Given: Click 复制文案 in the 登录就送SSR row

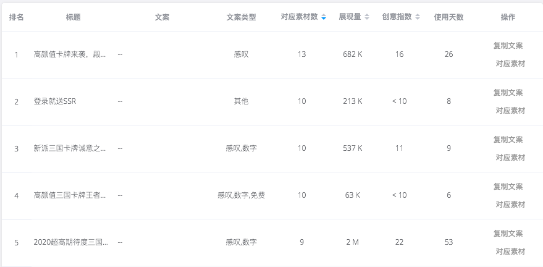Looking at the screenshot, I should click(x=508, y=93).
